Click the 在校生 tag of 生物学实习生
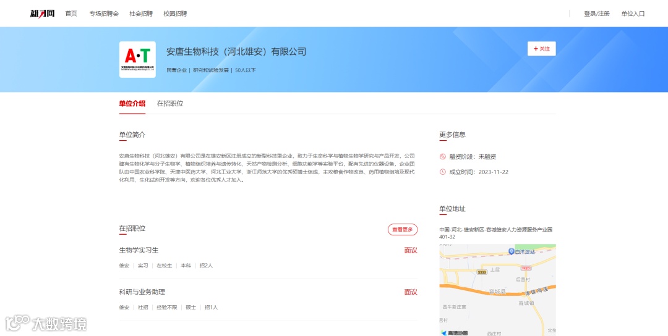Screen dimensions: 668x336 tap(165, 266)
